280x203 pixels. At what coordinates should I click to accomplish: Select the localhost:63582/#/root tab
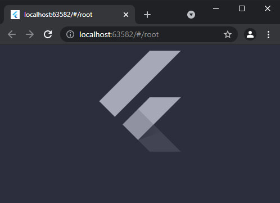pos(69,15)
